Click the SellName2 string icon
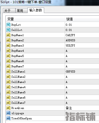99x123 pixels. click(8, 77)
